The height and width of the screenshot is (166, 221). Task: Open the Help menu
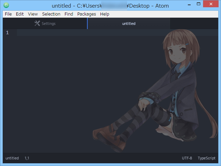105,14
